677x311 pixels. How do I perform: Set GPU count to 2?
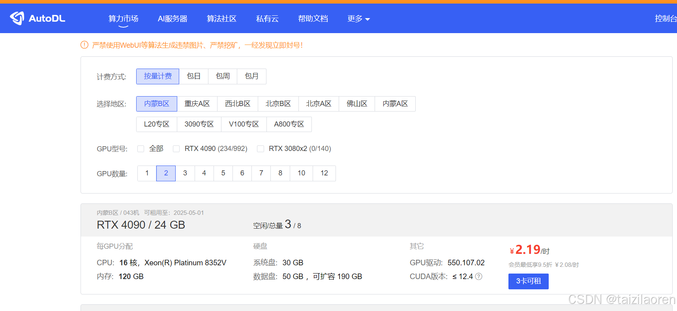pyautogui.click(x=166, y=173)
